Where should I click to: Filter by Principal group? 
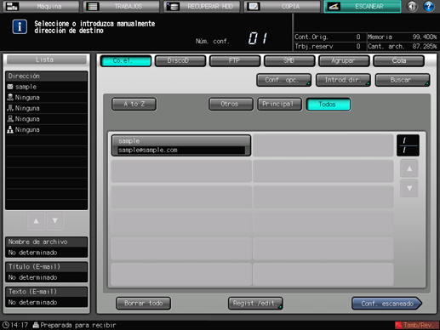[x=279, y=104]
